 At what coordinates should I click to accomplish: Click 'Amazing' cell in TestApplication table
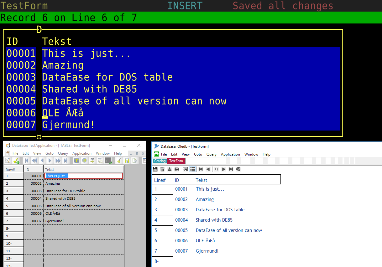coord(53,183)
